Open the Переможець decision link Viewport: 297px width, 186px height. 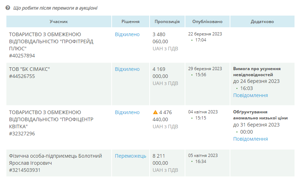click(x=130, y=156)
